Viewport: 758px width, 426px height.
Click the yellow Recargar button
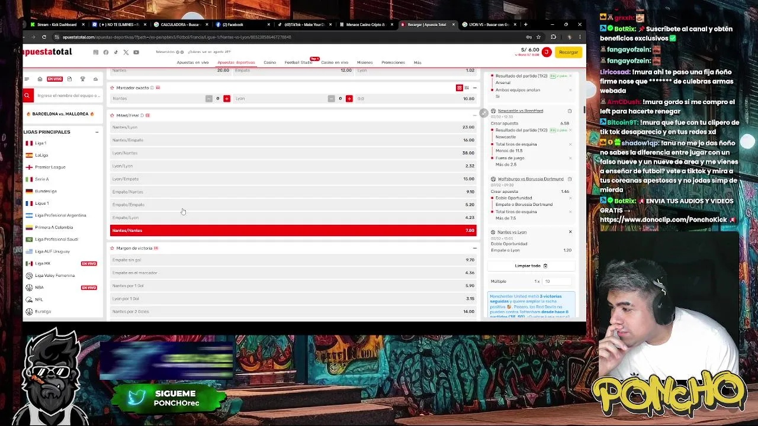[568, 52]
